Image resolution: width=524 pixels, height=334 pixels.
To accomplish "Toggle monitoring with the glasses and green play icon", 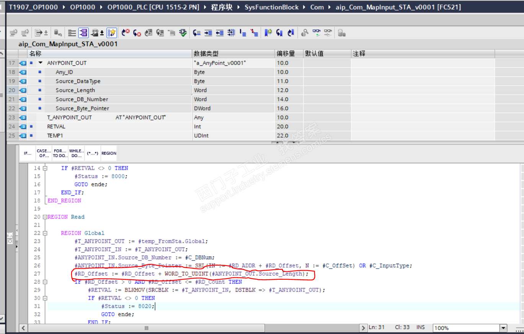I will coord(316,33).
